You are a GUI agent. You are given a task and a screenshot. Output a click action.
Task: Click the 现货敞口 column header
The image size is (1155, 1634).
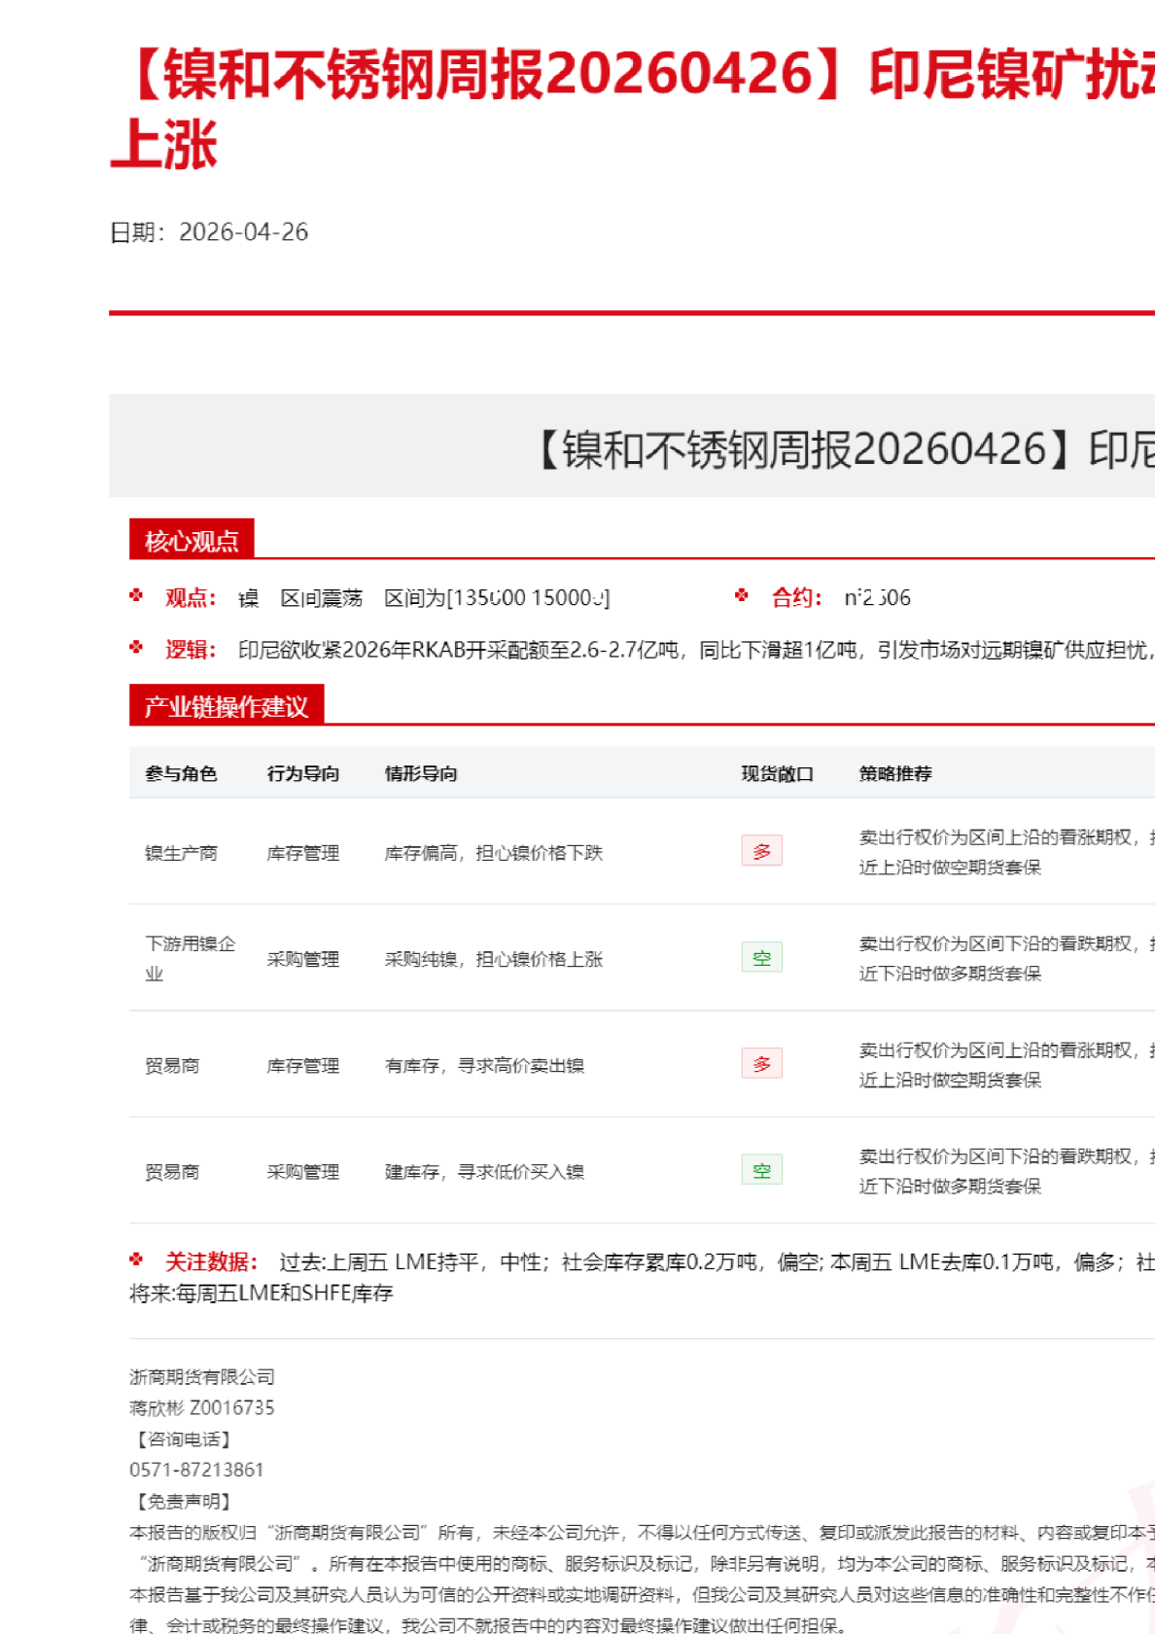(x=777, y=774)
